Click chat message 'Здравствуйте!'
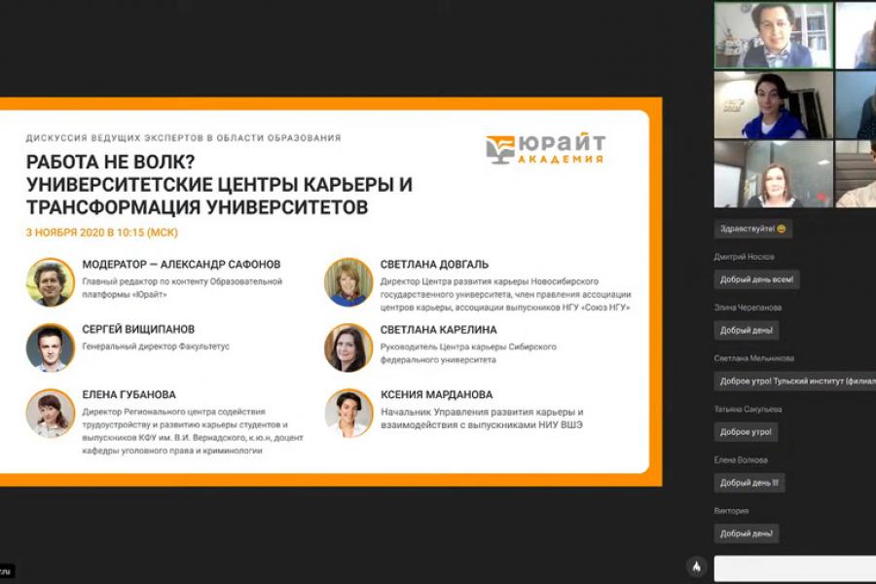 click(x=752, y=229)
